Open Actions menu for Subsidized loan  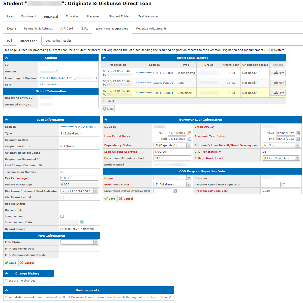[278, 93]
